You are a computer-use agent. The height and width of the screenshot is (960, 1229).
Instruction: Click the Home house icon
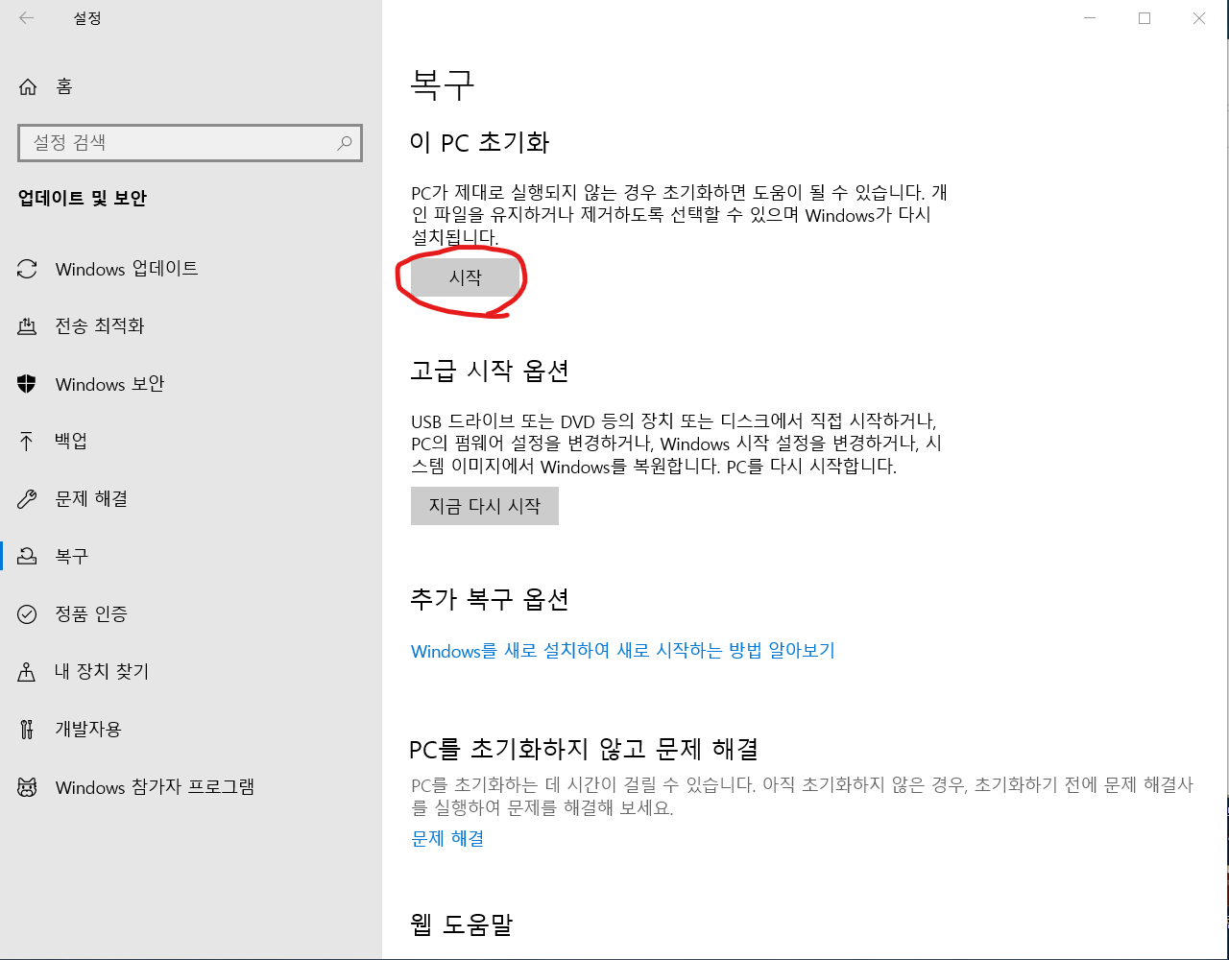coord(28,86)
